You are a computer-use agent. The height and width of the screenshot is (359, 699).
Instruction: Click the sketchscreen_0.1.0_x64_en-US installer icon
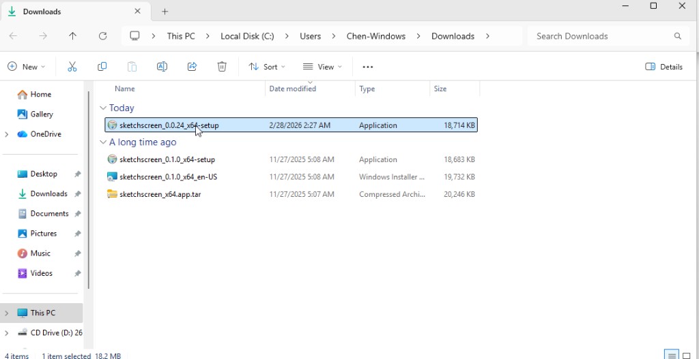pos(113,176)
